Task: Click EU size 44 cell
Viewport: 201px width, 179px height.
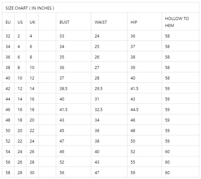Action: tap(8, 99)
